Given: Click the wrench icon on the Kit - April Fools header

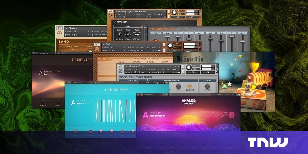Looking at the screenshot, I should [120, 66].
